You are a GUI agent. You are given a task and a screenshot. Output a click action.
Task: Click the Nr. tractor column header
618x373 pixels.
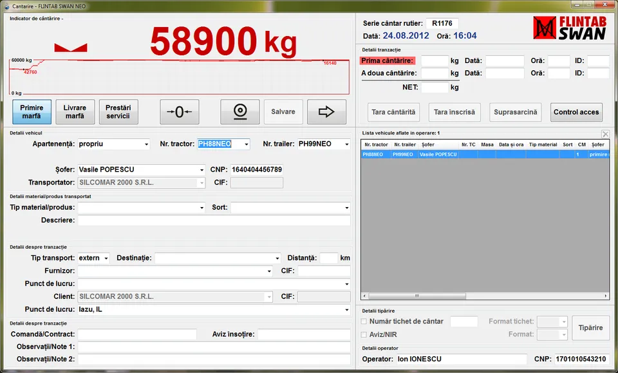click(376, 145)
